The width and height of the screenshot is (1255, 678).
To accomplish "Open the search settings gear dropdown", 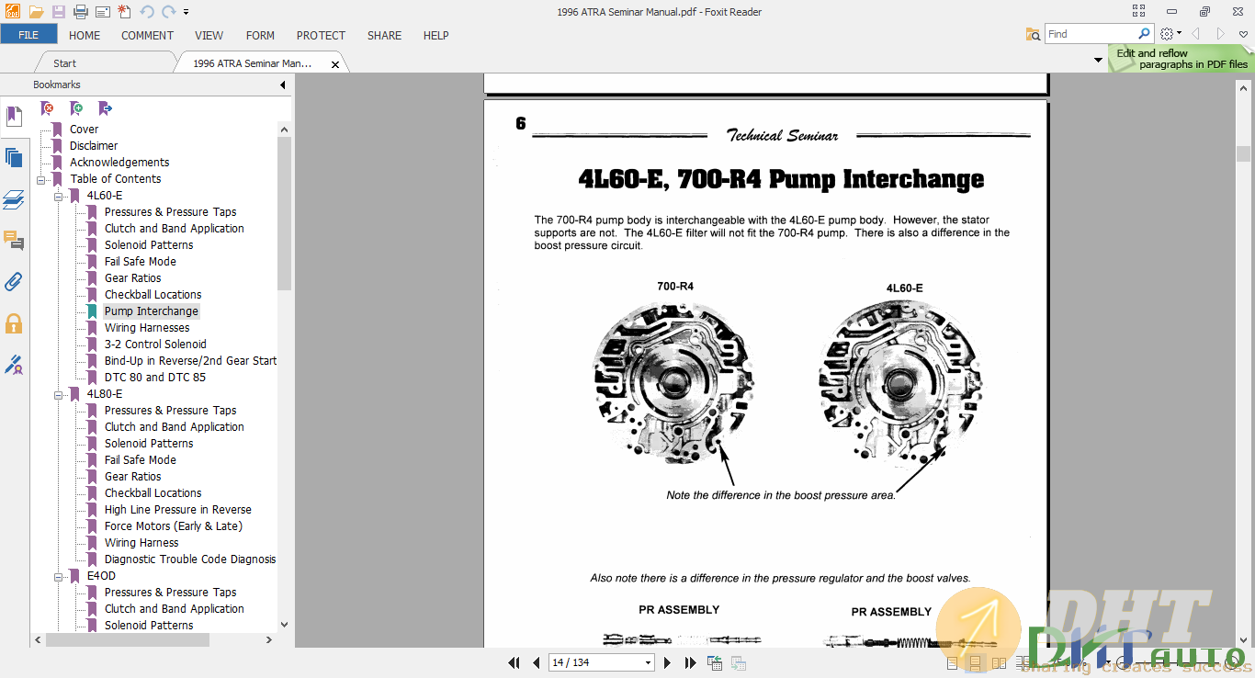I will [1170, 34].
